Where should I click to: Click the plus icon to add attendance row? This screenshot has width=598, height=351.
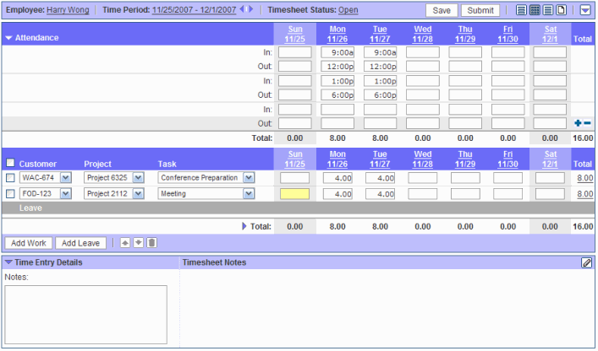pyautogui.click(x=578, y=123)
